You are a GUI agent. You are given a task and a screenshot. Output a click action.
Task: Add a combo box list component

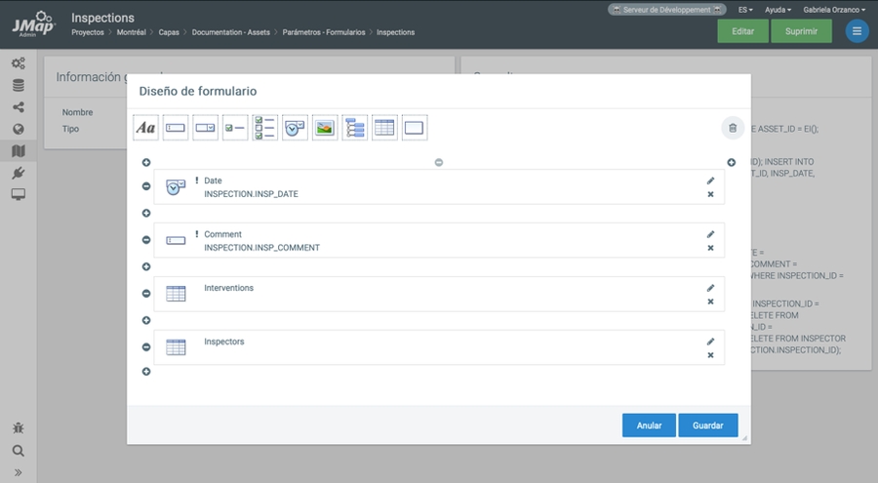[205, 128]
